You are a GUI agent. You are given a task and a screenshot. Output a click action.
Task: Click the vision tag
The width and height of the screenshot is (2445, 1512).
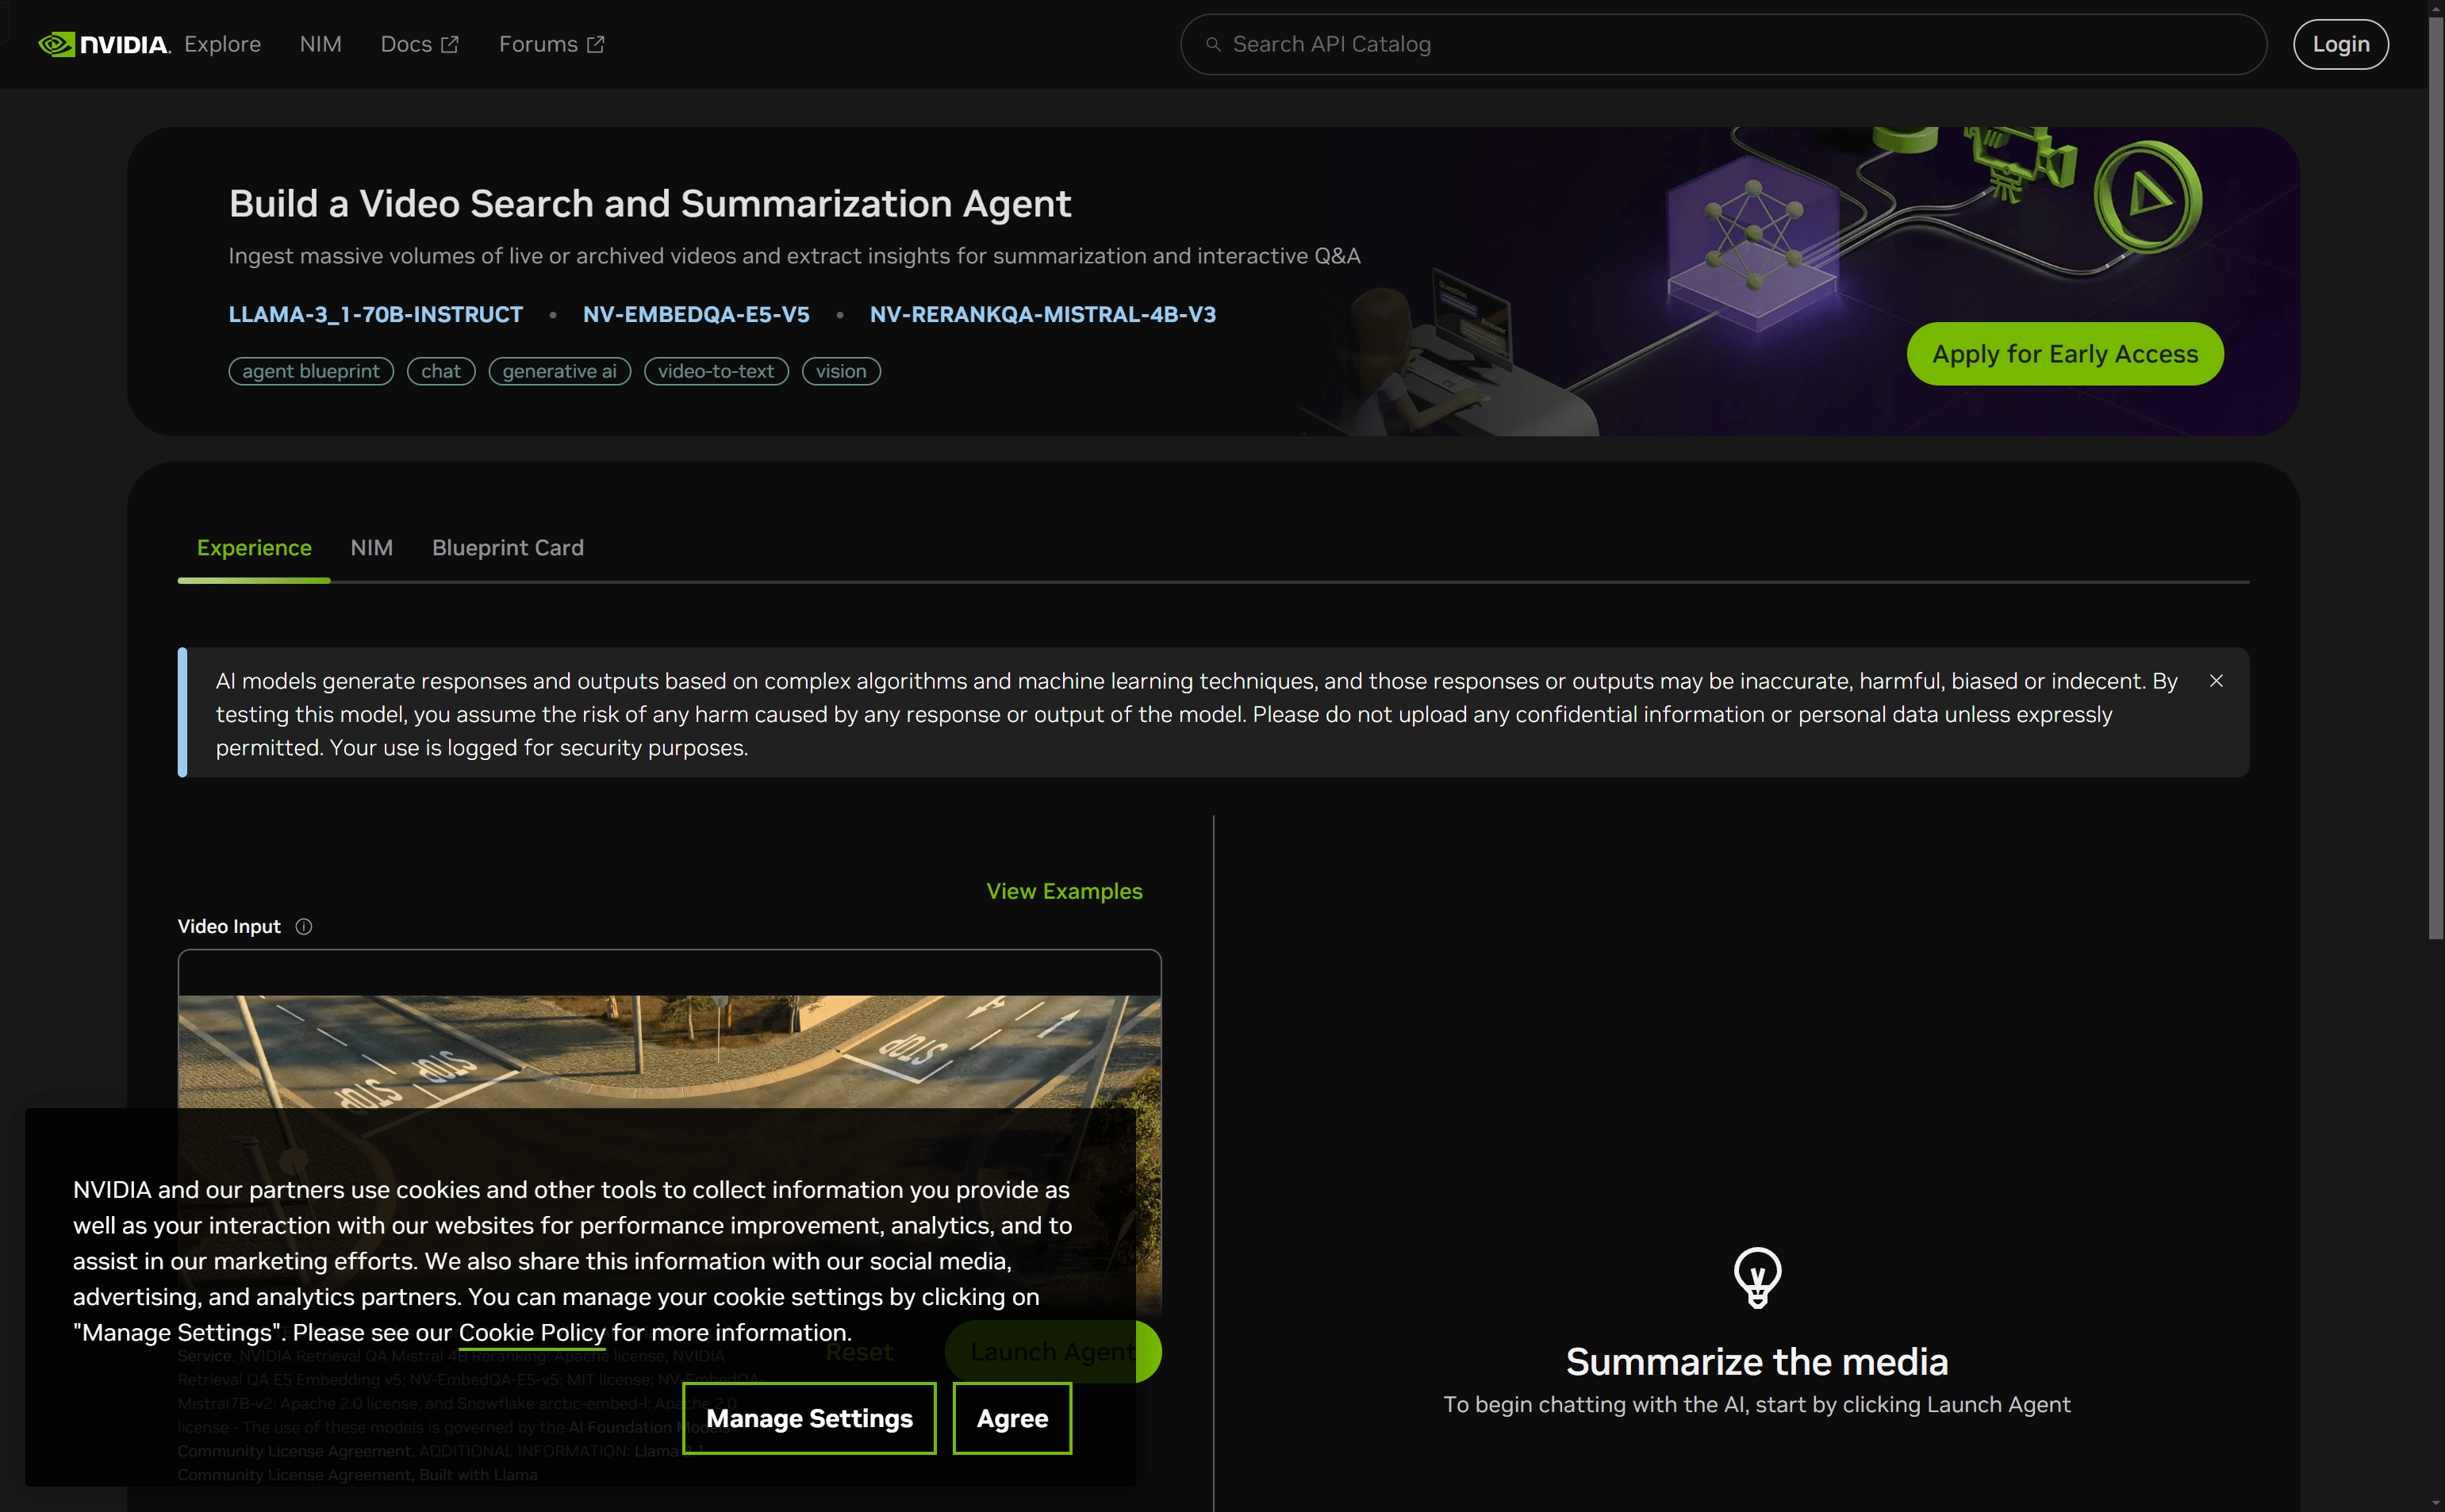(841, 371)
